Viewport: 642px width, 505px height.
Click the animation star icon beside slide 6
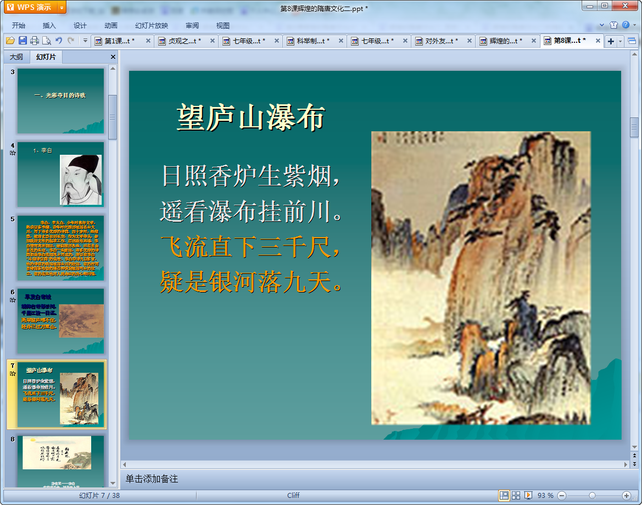(13, 300)
